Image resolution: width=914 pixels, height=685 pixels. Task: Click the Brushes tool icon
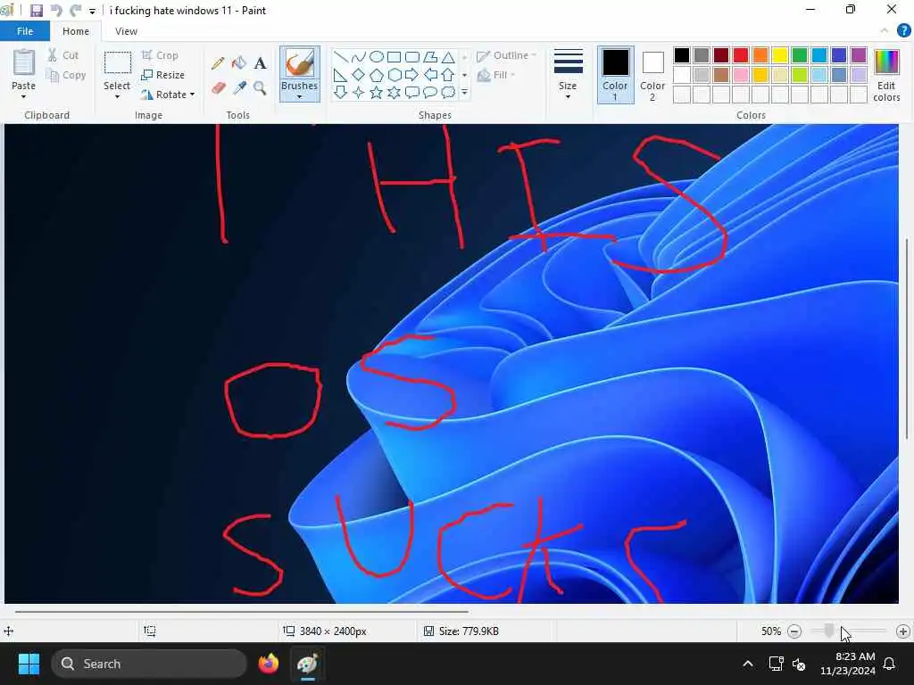click(x=300, y=63)
